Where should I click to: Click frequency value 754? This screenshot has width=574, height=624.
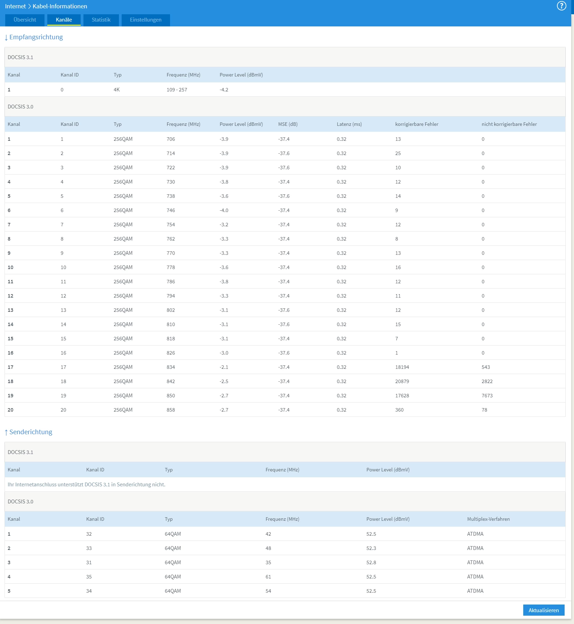click(171, 225)
